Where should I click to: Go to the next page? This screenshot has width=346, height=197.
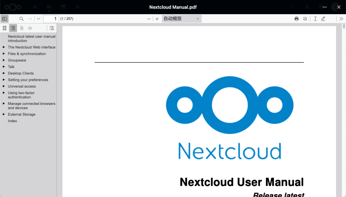click(38, 19)
